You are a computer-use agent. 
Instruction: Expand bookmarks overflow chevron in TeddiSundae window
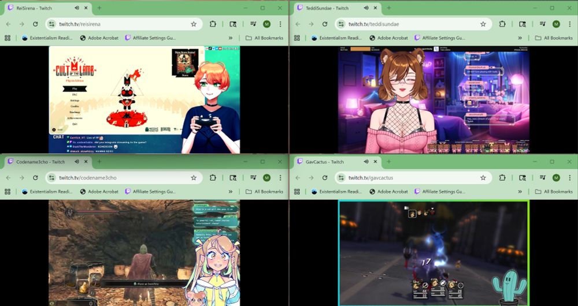tap(520, 38)
